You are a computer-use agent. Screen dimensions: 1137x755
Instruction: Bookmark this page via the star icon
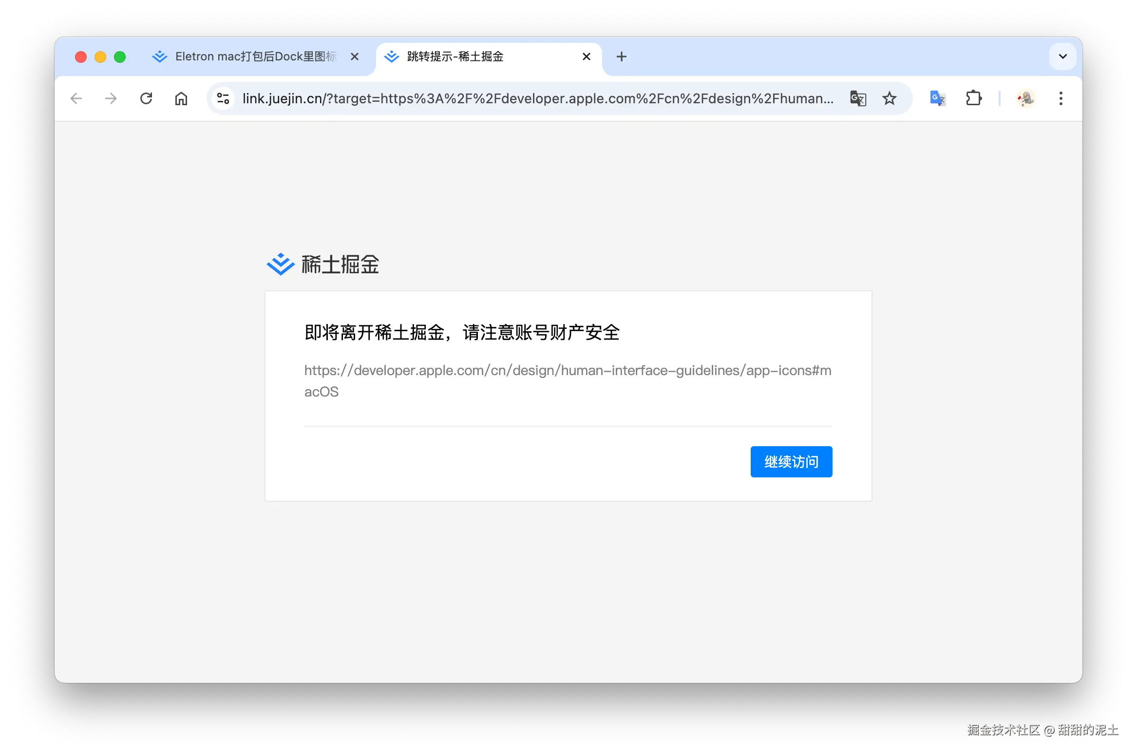tap(890, 98)
